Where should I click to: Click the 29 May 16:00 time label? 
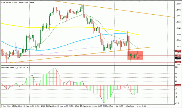pyautogui.click(x=108, y=106)
